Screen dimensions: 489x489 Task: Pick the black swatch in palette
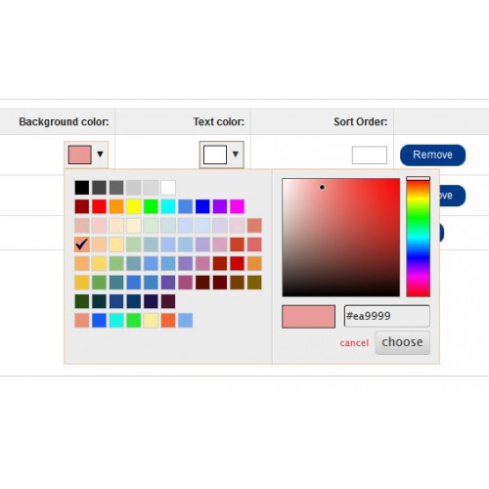[82, 188]
